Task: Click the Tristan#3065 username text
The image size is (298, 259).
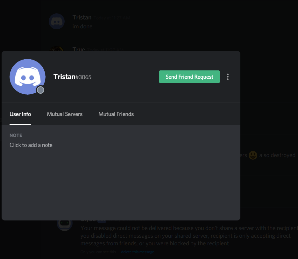Action: pos(72,77)
